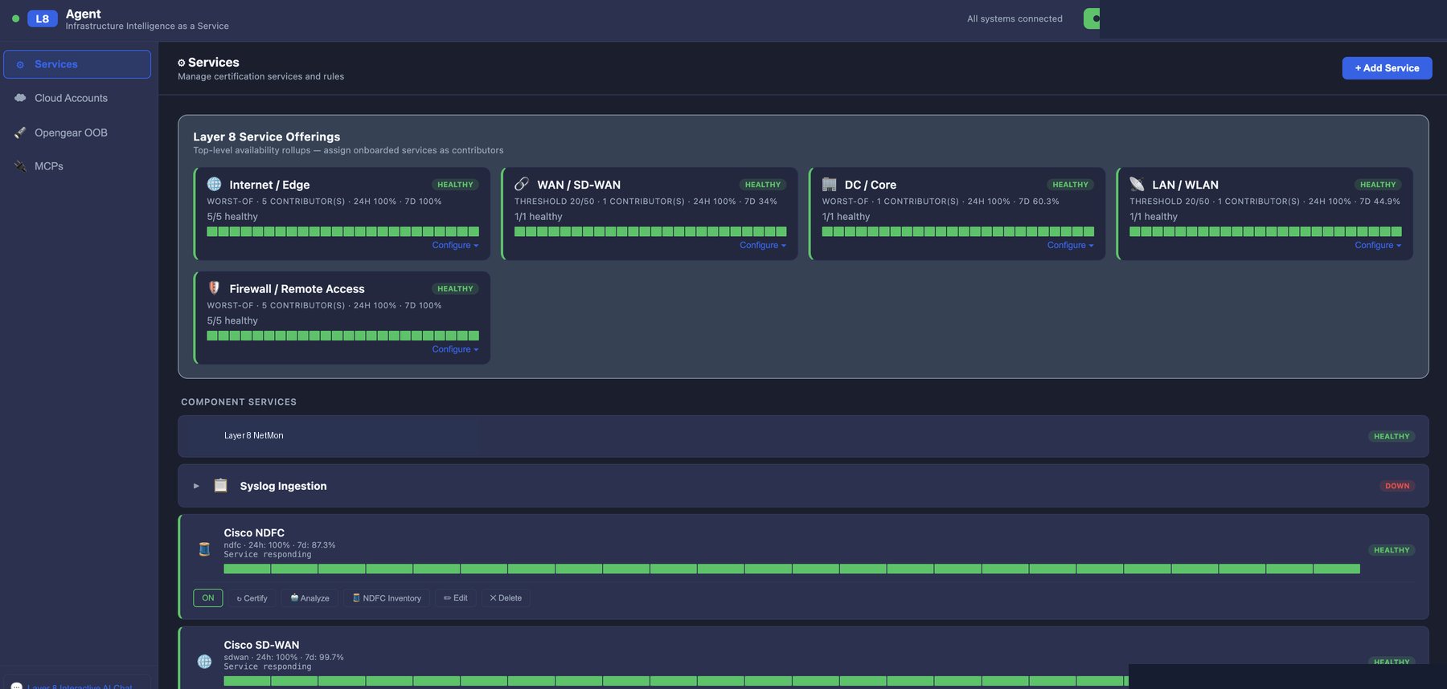
Task: Click the Layer 8 NetMon service row
Action: (x=803, y=436)
